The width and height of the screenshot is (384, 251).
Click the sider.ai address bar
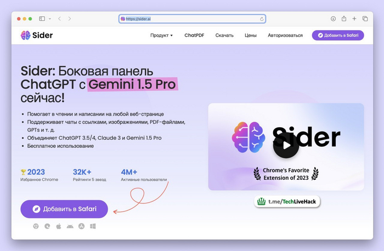(192, 19)
